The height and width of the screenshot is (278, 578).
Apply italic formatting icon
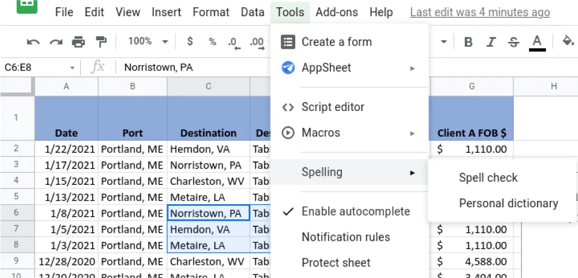point(491,42)
